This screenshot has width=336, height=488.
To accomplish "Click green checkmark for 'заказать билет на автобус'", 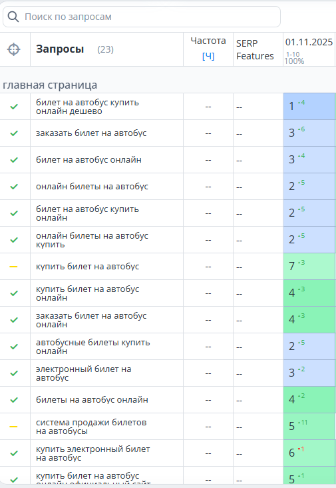I will (14, 133).
